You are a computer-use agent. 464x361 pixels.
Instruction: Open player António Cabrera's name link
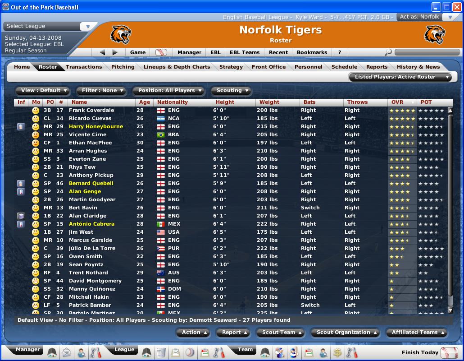(x=91, y=224)
